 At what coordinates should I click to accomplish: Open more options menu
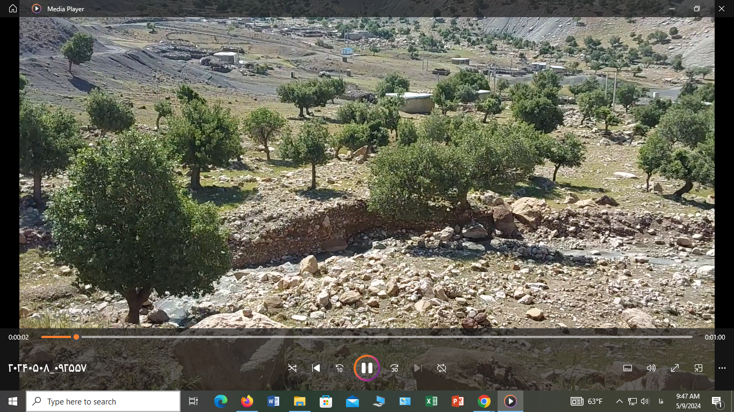coord(722,368)
